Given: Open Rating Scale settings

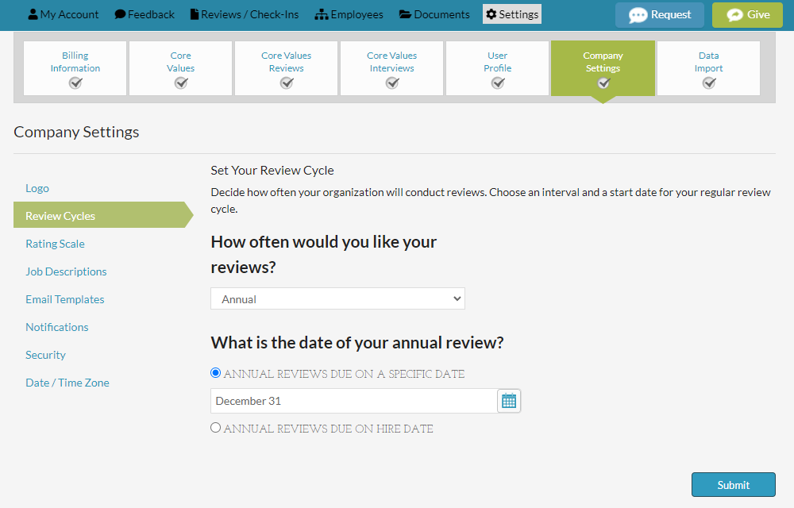Looking at the screenshot, I should 56,244.
